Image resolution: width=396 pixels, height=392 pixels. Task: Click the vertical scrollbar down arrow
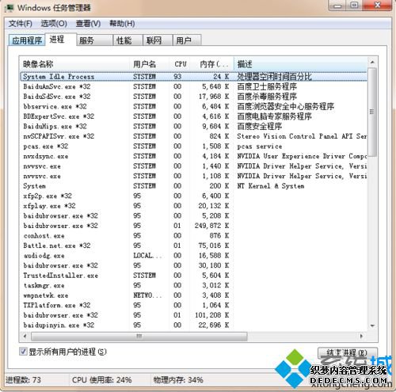[x=372, y=325]
